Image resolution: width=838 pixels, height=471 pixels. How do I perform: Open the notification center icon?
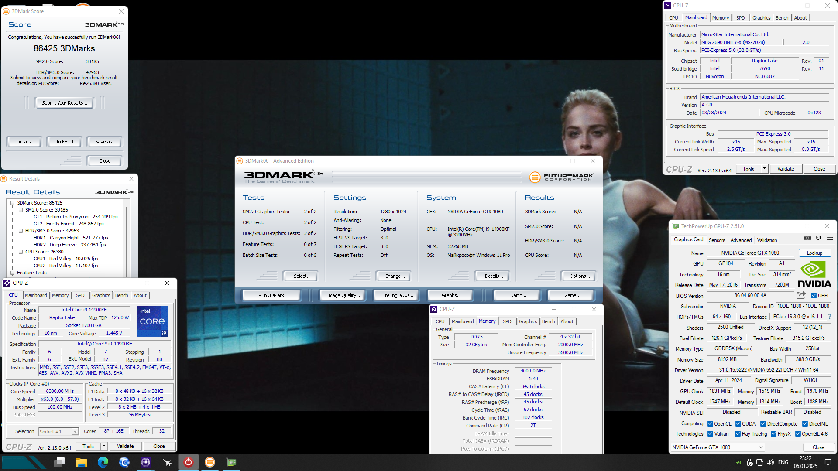[x=828, y=462]
